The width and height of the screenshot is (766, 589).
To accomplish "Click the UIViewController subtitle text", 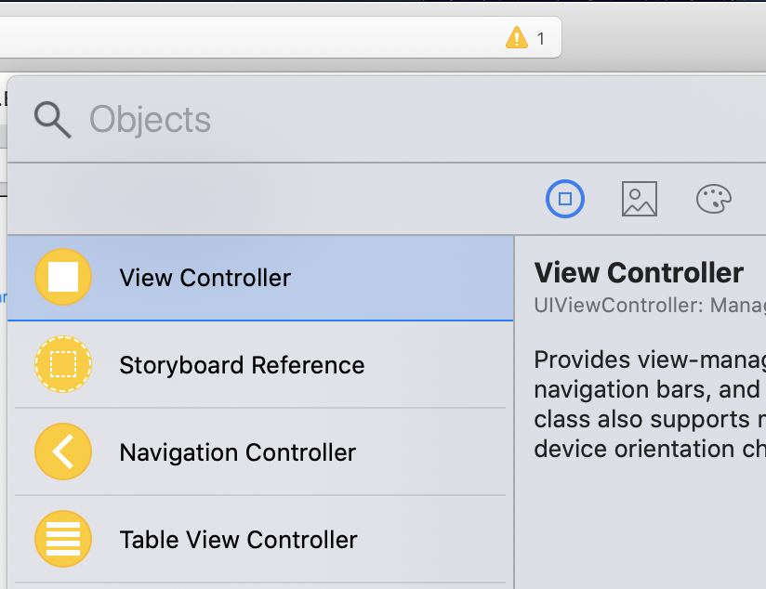I will click(x=649, y=305).
